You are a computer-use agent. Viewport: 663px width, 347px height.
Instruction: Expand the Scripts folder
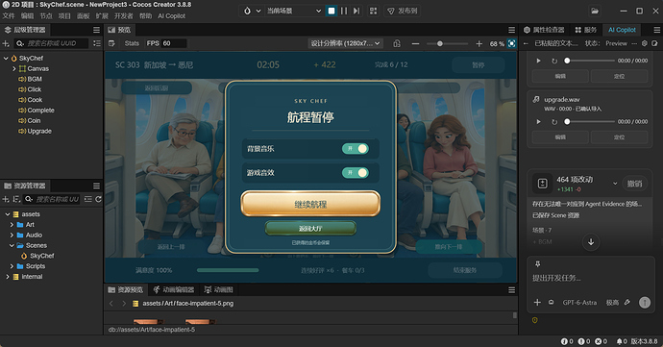[12, 266]
